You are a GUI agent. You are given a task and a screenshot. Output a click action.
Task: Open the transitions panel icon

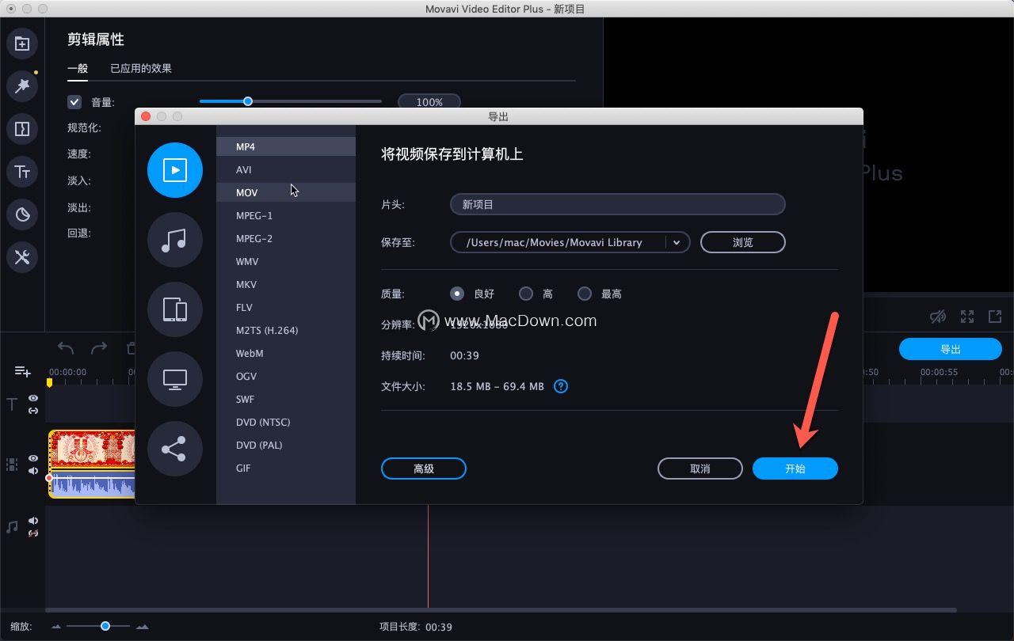coord(22,129)
